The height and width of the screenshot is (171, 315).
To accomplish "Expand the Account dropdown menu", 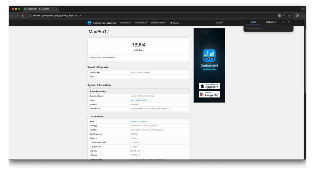I will point(219,23).
